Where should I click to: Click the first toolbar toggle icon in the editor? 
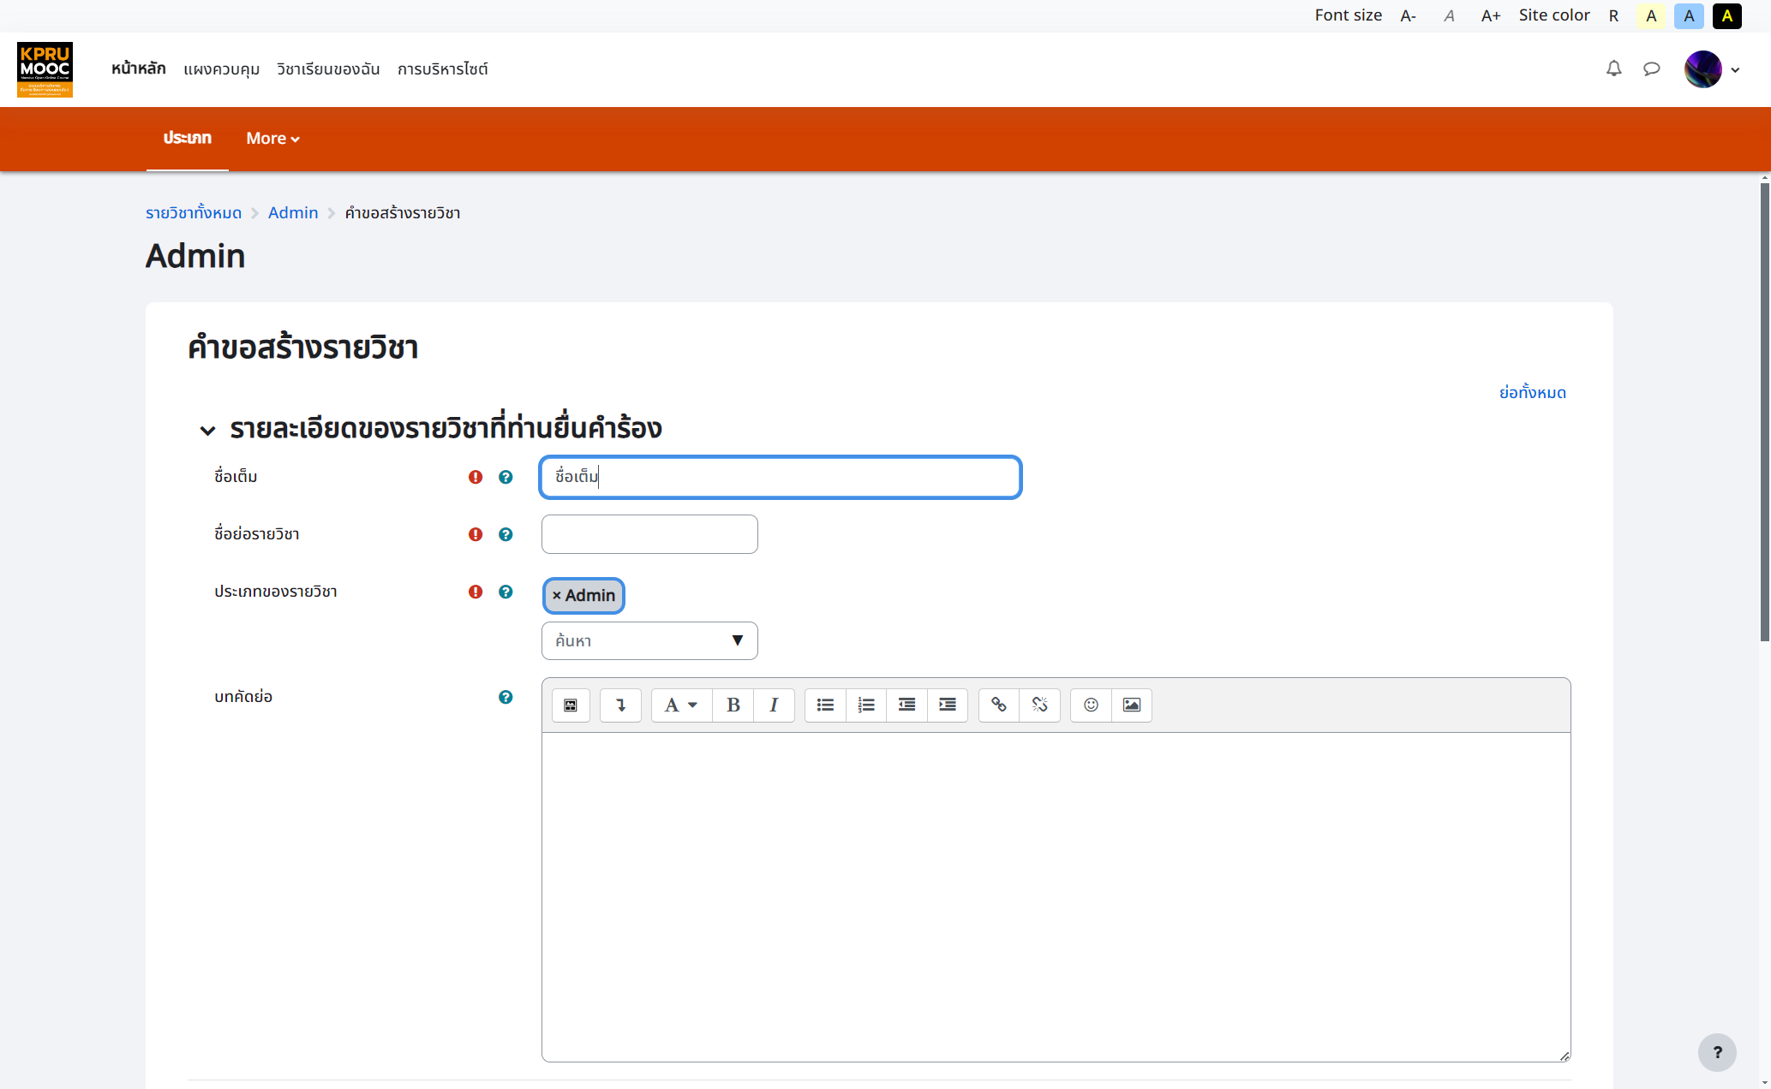coord(571,705)
